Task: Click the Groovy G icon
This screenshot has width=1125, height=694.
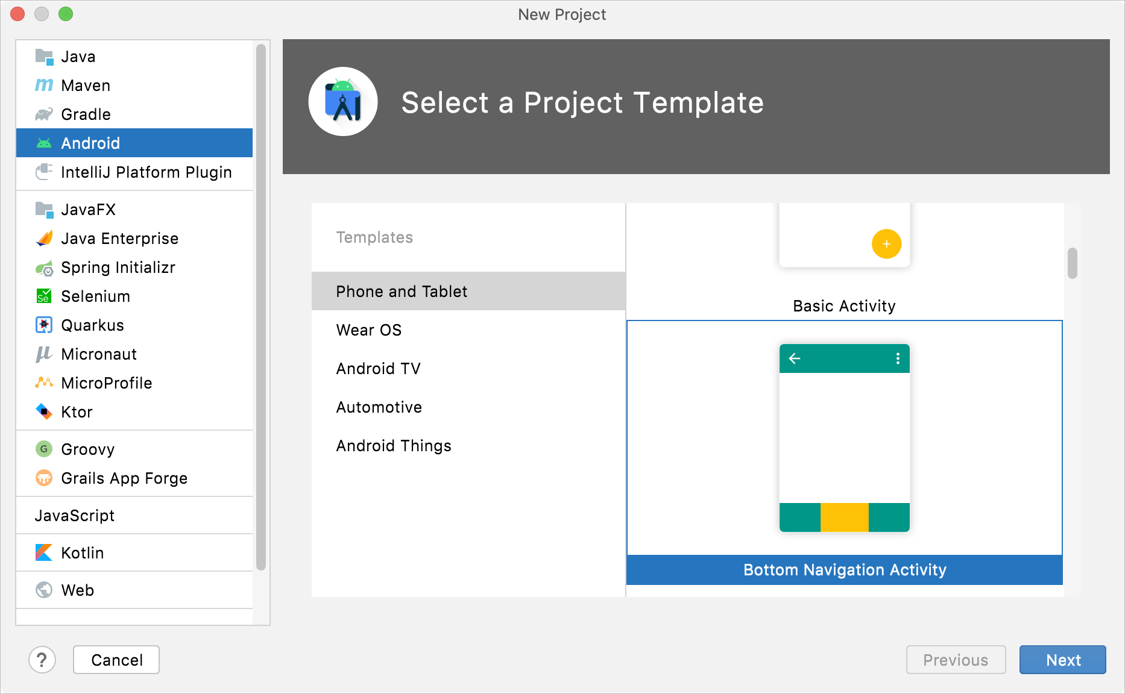Action: click(x=45, y=449)
